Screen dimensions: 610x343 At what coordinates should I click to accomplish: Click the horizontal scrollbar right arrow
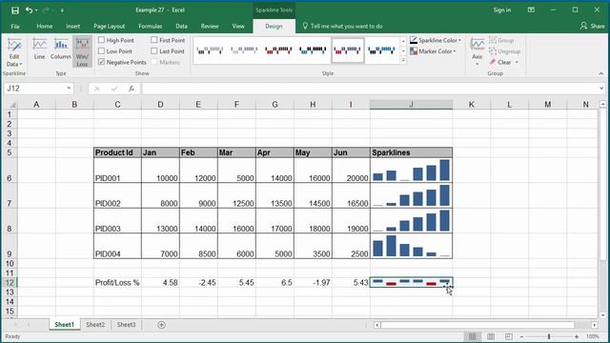[x=595, y=325]
